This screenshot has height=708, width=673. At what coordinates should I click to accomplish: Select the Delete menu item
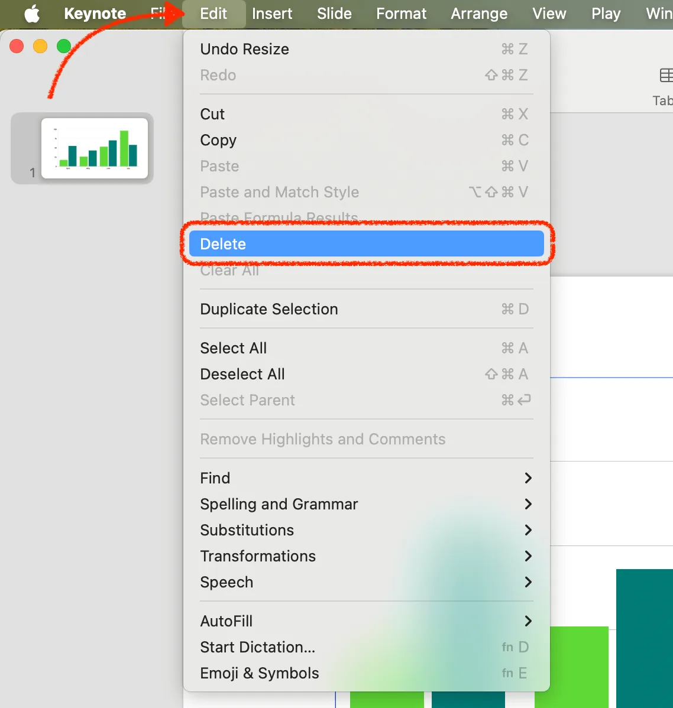(366, 244)
